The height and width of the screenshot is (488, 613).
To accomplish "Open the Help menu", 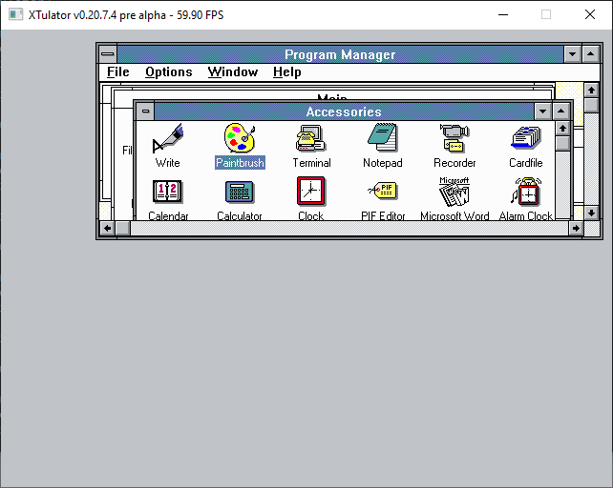I will [287, 71].
